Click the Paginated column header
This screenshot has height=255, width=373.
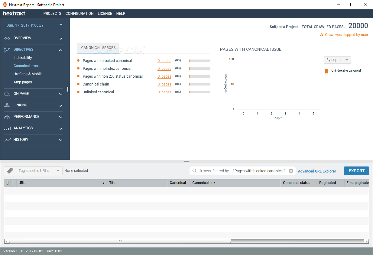pos(330,183)
